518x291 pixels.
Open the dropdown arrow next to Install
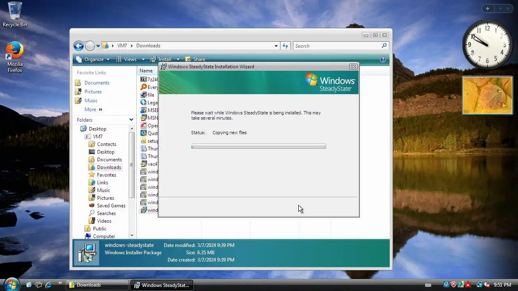[x=178, y=60]
